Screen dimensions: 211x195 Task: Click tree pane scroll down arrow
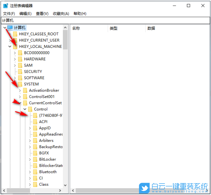point(65,185)
